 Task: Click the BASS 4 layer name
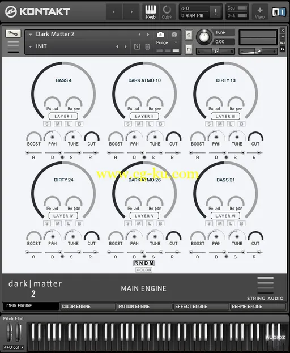[63, 80]
